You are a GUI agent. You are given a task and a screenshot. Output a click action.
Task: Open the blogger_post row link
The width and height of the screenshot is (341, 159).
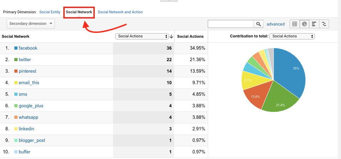pyautogui.click(x=32, y=140)
